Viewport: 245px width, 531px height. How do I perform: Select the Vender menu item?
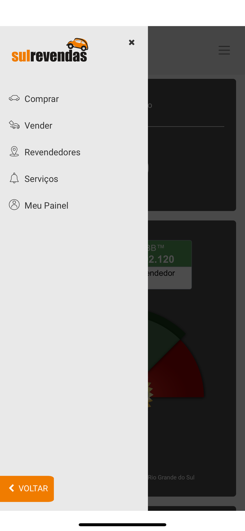click(38, 126)
